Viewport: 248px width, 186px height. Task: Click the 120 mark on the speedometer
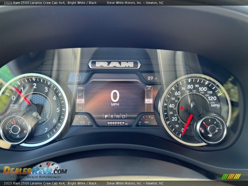click(x=212, y=98)
